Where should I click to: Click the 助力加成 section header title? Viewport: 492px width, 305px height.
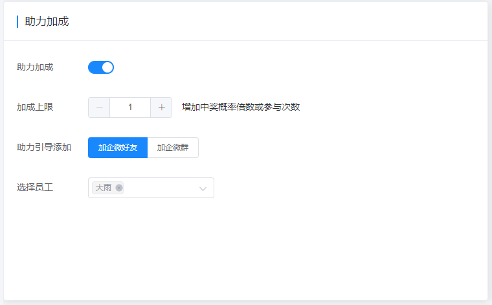[47, 21]
